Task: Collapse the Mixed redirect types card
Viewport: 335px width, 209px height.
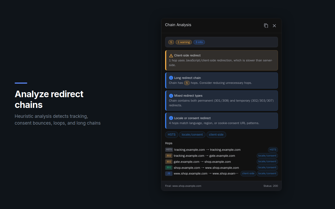Action: [x=221, y=101]
